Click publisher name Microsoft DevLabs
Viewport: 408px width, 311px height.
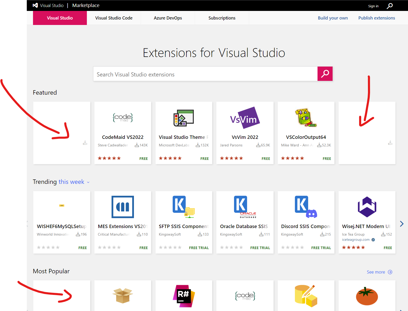[174, 145]
